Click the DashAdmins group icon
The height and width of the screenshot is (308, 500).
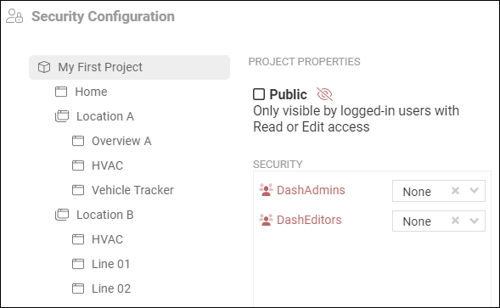pos(266,190)
